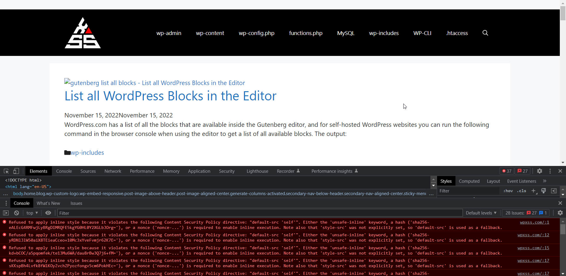This screenshot has width=566, height=276.
Task: Open the MySQL menu link
Action: (346, 33)
